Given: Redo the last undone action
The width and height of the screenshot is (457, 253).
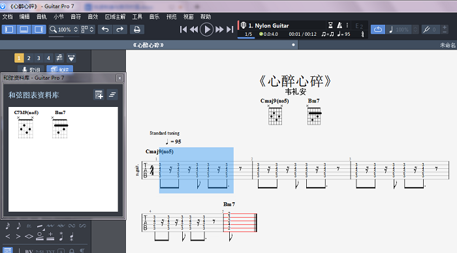Looking at the screenshot, I should [x=119, y=29].
